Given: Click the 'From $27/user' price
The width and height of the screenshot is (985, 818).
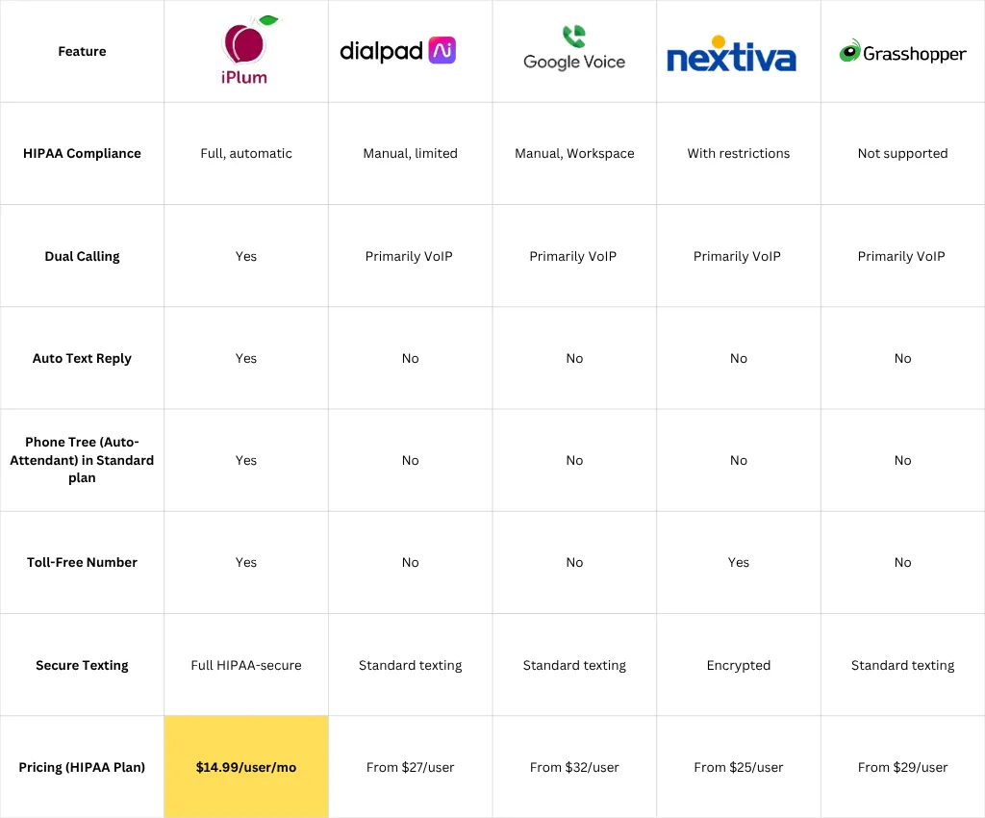Looking at the screenshot, I should click(x=410, y=767).
